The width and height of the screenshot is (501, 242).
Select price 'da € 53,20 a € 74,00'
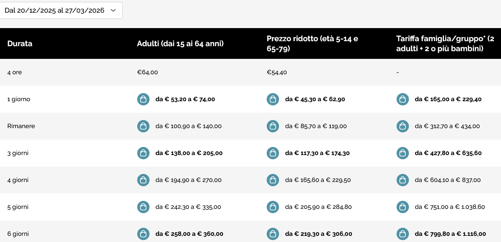185,99
